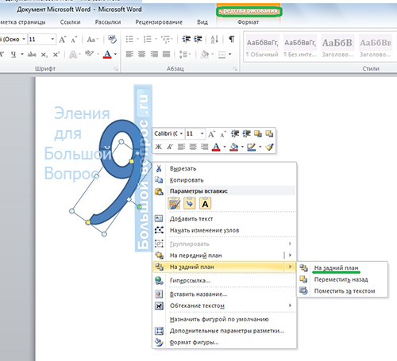Click the pilcrow show formatting marks icon
This screenshot has width=397, height=361.
231,40
